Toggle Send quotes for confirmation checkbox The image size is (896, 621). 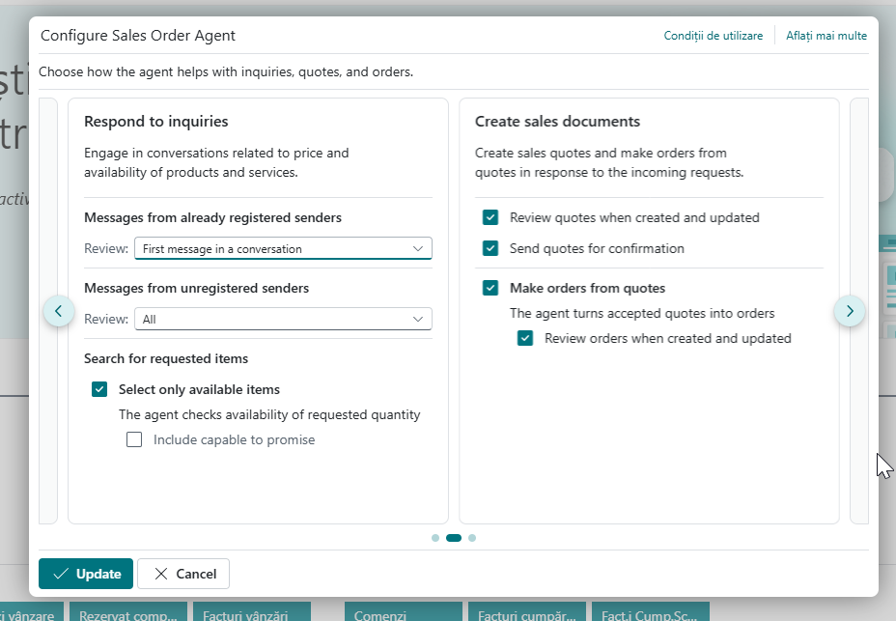click(x=490, y=248)
